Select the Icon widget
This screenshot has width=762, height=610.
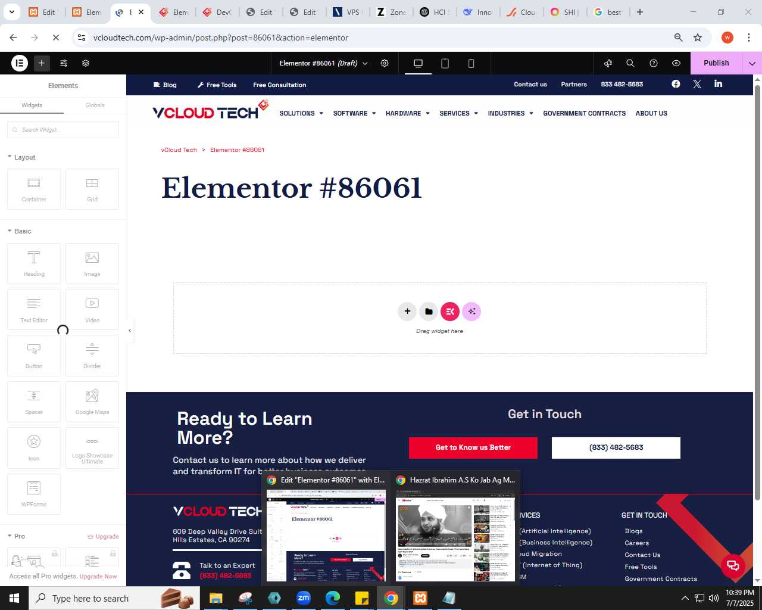(34, 448)
